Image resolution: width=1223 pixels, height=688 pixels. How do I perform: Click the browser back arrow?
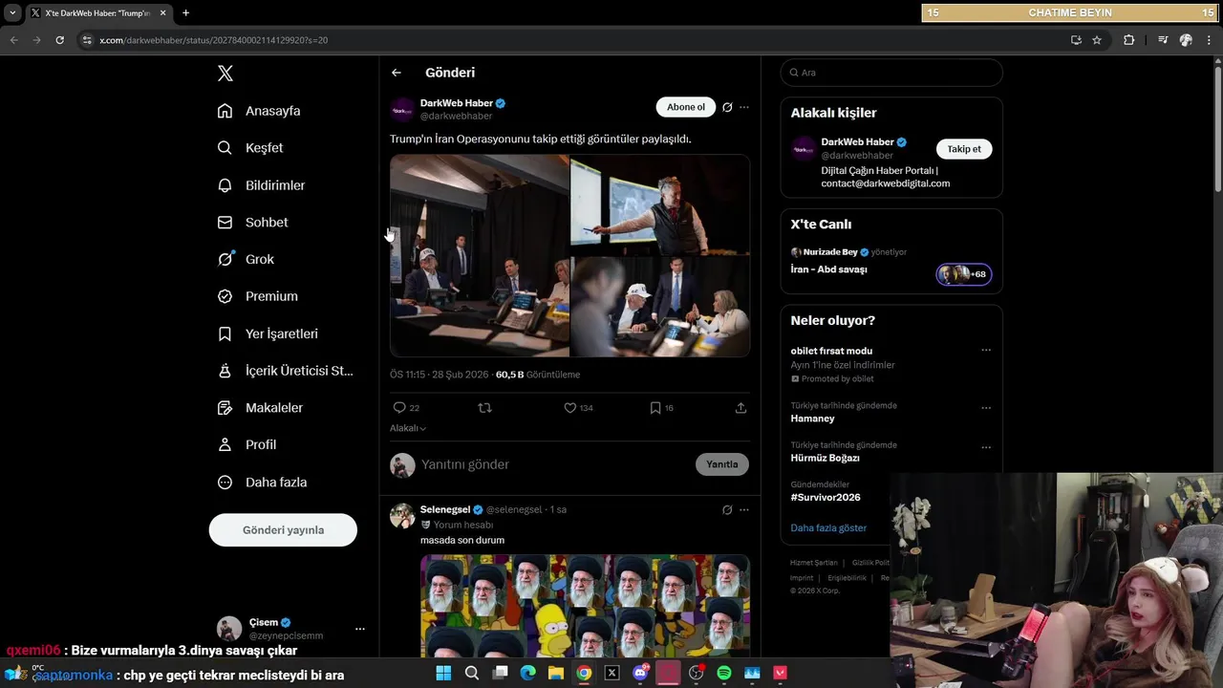point(13,40)
